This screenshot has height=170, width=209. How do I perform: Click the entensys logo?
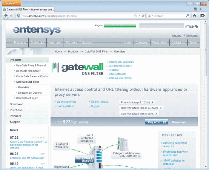[x=37, y=30]
